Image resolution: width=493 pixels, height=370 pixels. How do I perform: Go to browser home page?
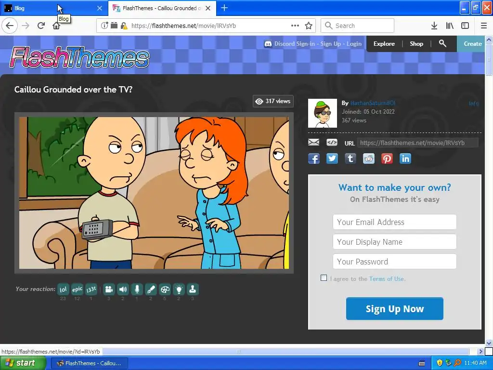[56, 26]
